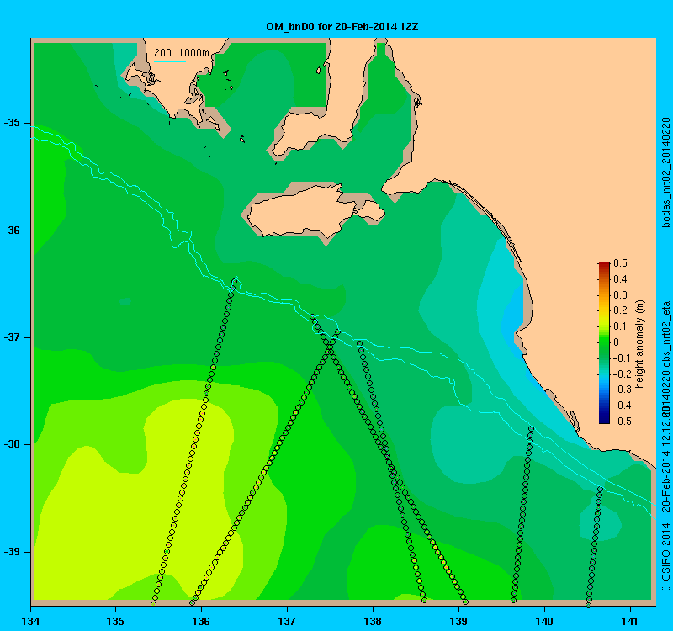Screen dimensions: 673x631
Task: Click the longitude label 134
Action: point(31,621)
